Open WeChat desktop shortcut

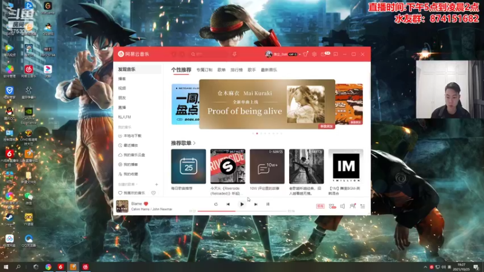click(28, 198)
